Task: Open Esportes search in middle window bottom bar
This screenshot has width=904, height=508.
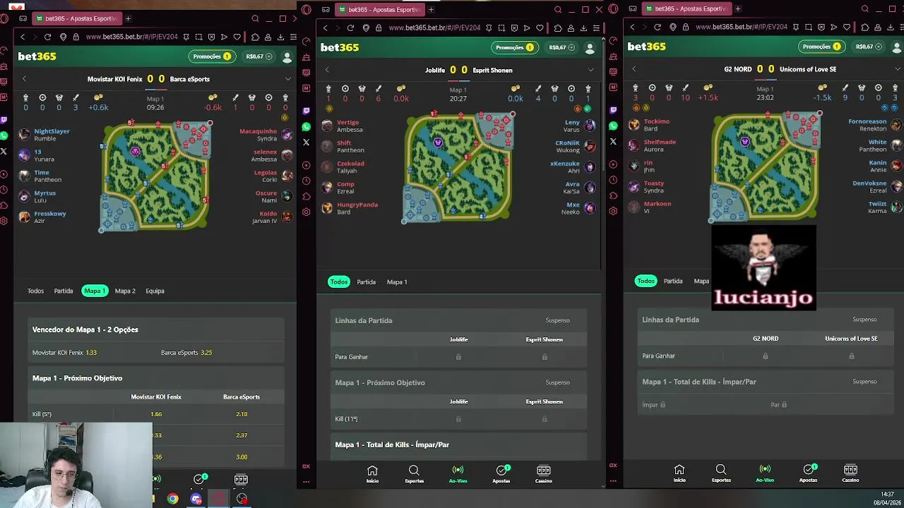Action: pos(414,474)
